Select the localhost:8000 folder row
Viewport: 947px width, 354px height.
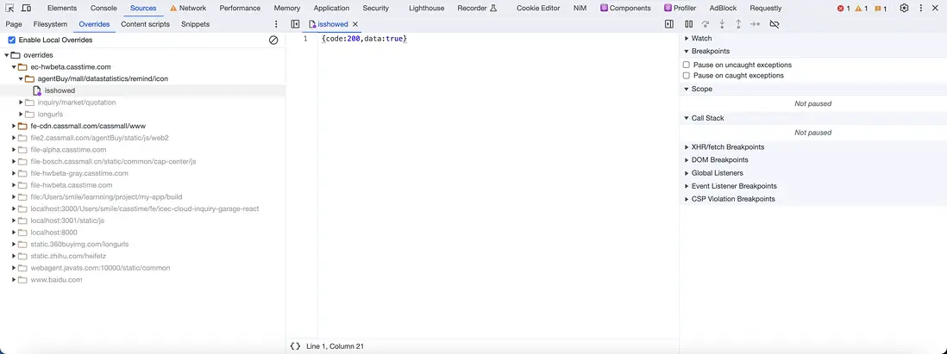point(142,233)
